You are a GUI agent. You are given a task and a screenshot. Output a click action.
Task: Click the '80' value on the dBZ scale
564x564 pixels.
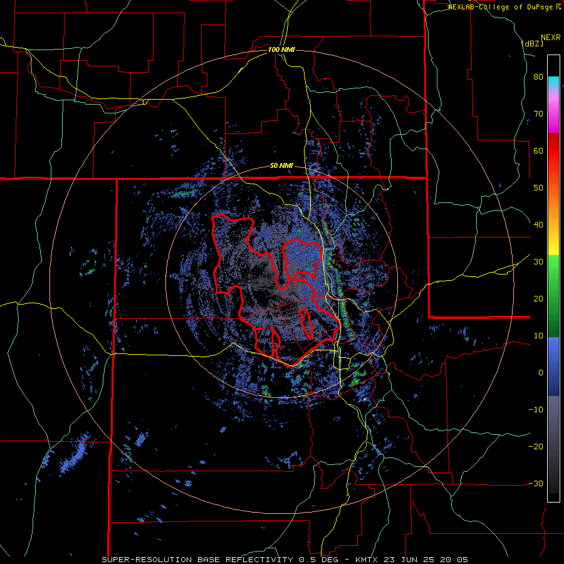[538, 77]
